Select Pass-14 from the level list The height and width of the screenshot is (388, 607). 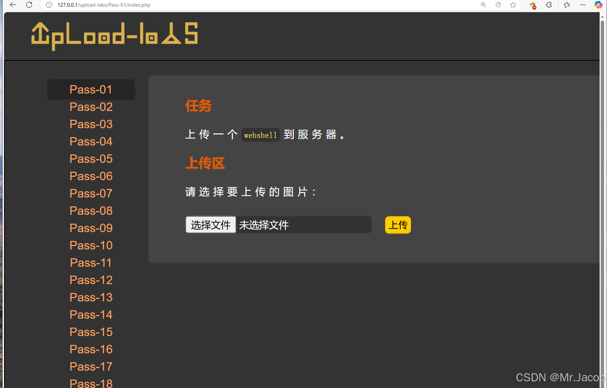point(91,315)
